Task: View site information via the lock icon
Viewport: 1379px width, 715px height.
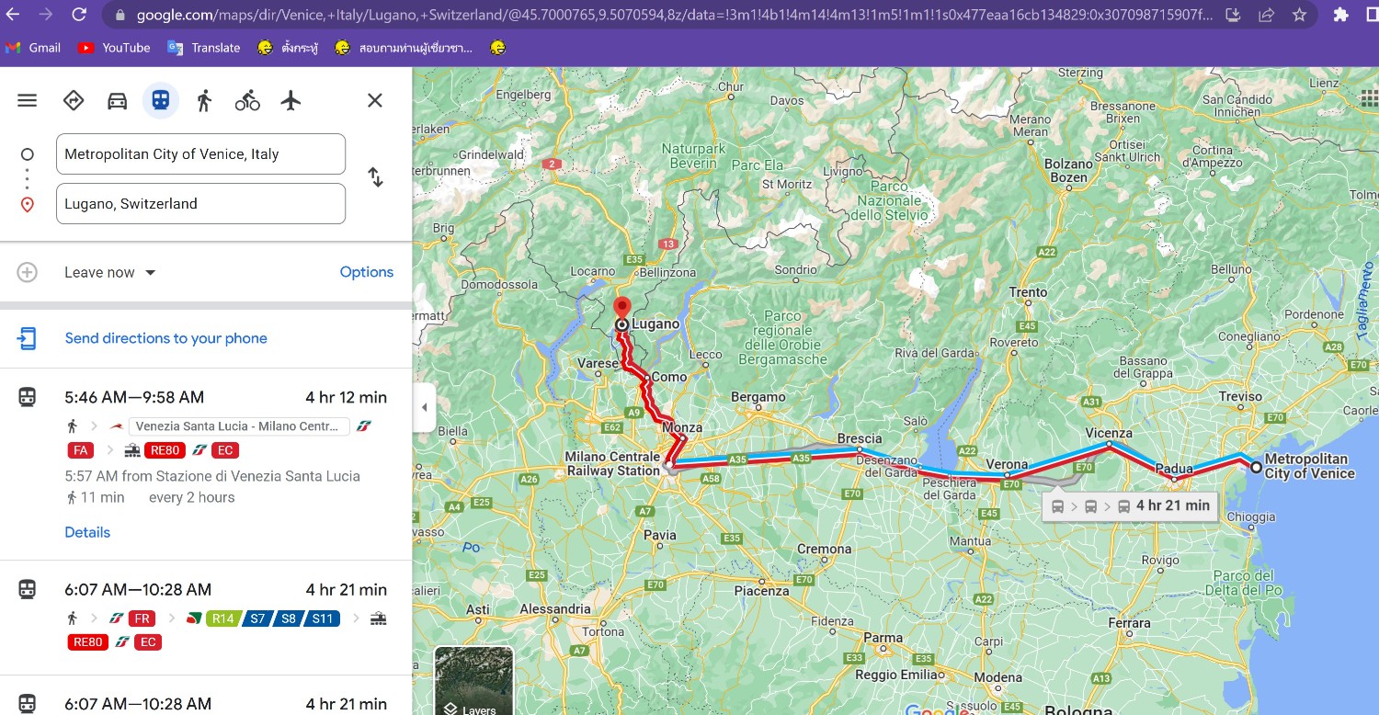Action: 120,15
